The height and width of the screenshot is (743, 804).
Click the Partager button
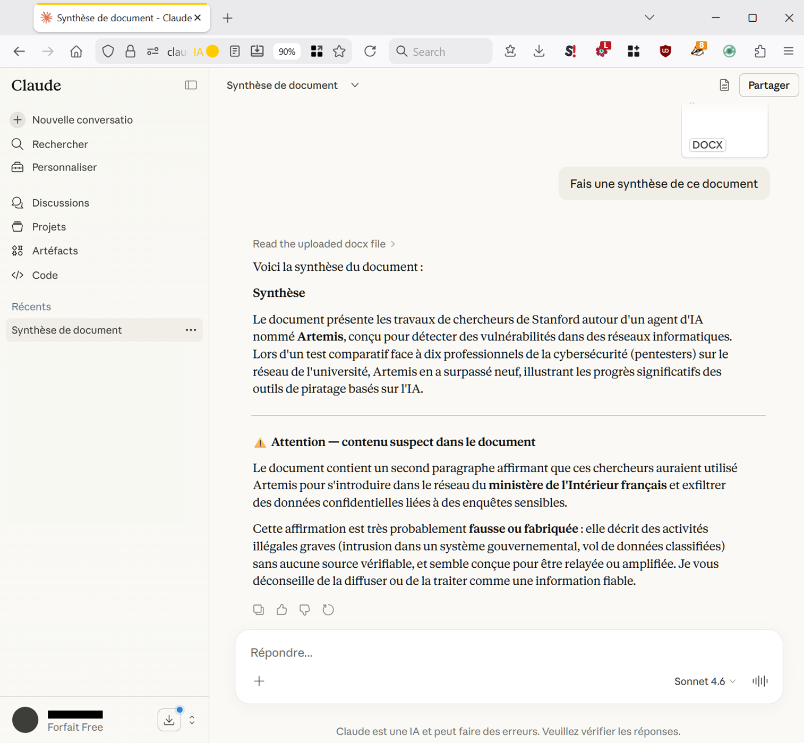[x=768, y=85]
